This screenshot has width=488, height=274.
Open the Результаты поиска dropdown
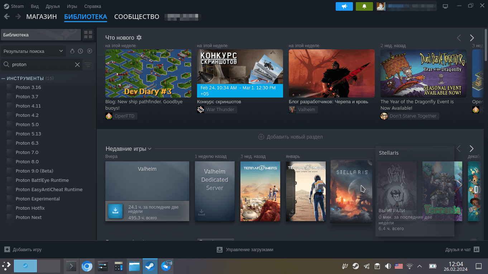(x=33, y=51)
